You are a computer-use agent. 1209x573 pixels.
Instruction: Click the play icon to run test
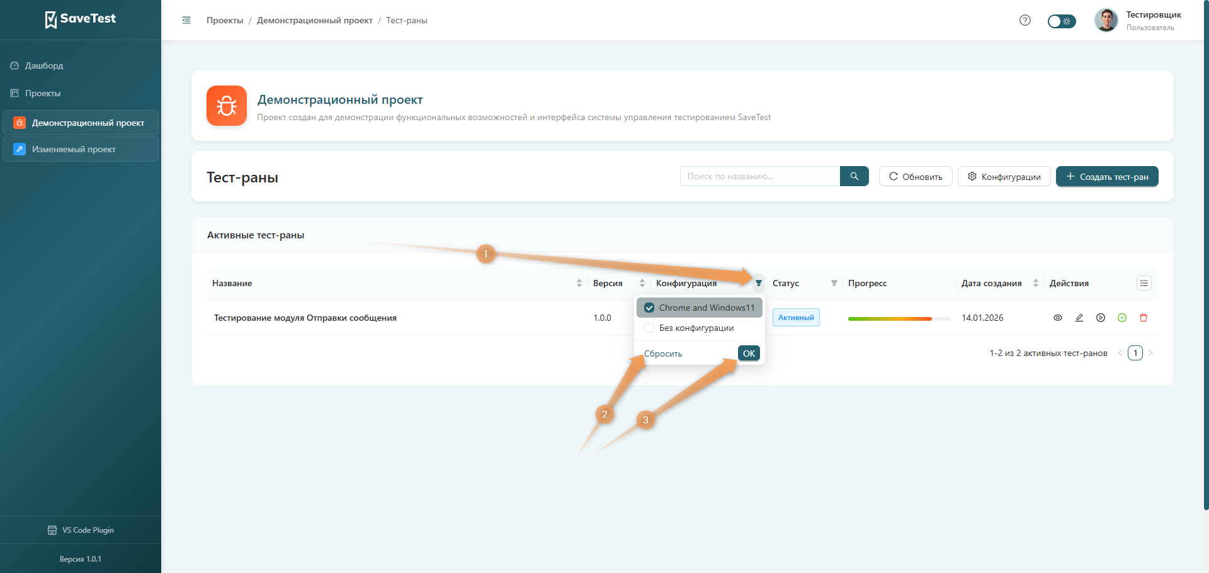pyautogui.click(x=1101, y=318)
